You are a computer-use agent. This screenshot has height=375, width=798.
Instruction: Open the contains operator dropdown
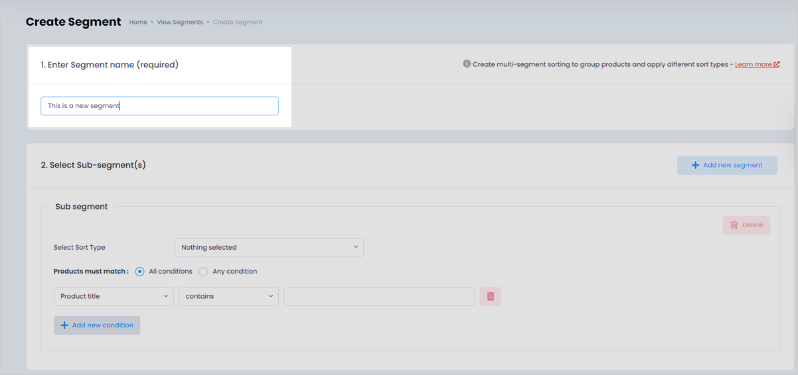point(228,296)
